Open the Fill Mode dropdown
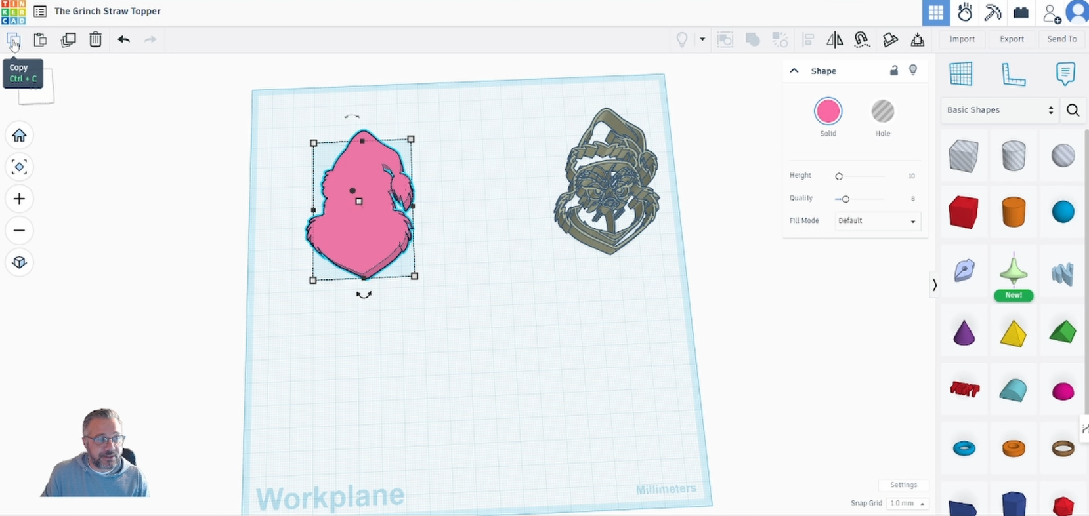This screenshot has width=1089, height=516. point(877,221)
